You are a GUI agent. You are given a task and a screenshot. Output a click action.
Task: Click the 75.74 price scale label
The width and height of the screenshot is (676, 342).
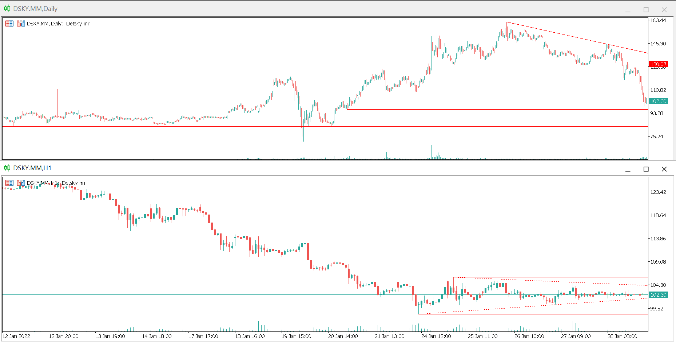pyautogui.click(x=657, y=137)
